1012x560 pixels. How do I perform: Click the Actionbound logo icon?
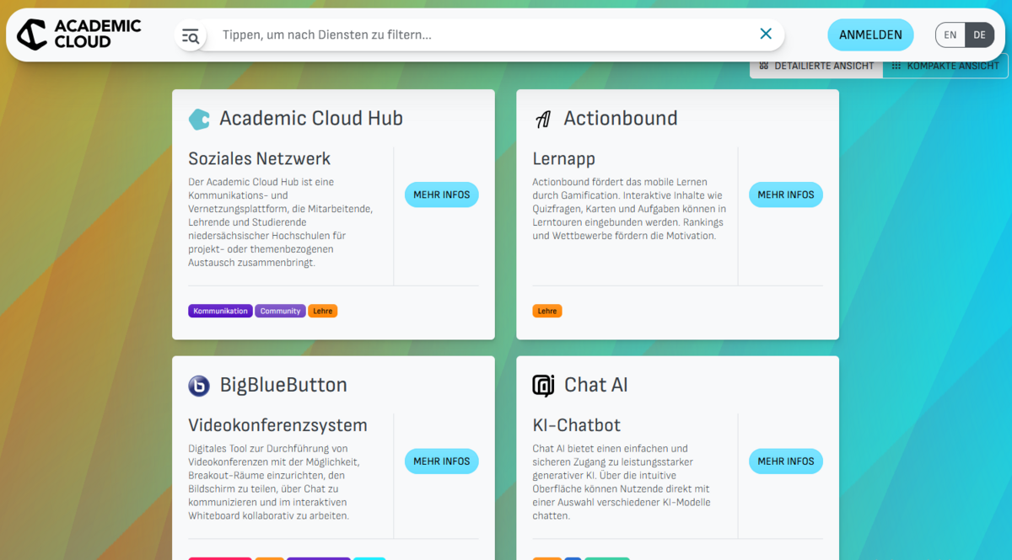click(x=543, y=119)
